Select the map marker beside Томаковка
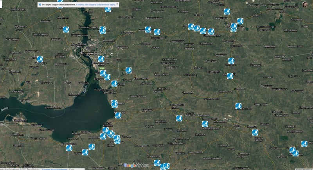The height and width of the screenshot is (170, 313). (x=40, y=59)
